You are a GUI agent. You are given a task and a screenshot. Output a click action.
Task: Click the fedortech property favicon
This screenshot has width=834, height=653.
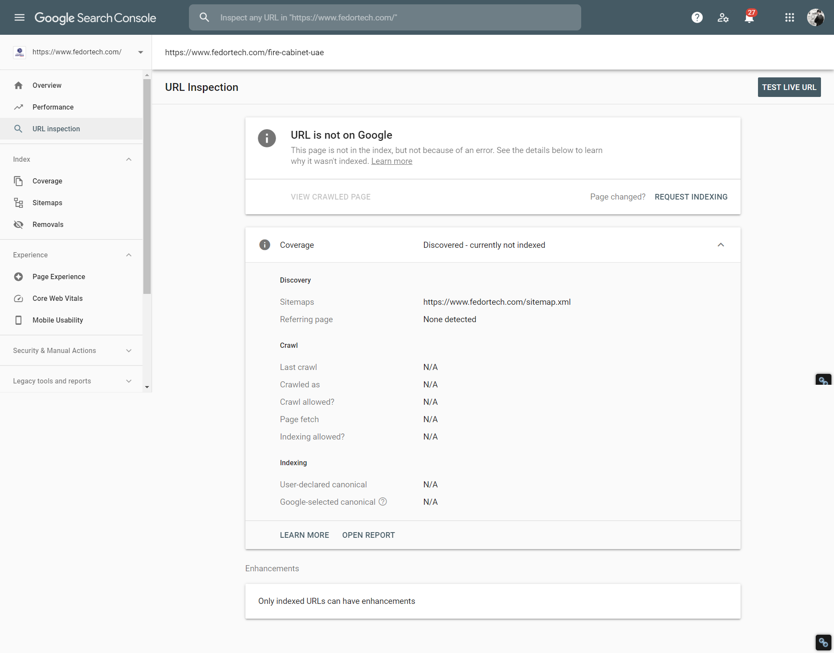point(20,52)
